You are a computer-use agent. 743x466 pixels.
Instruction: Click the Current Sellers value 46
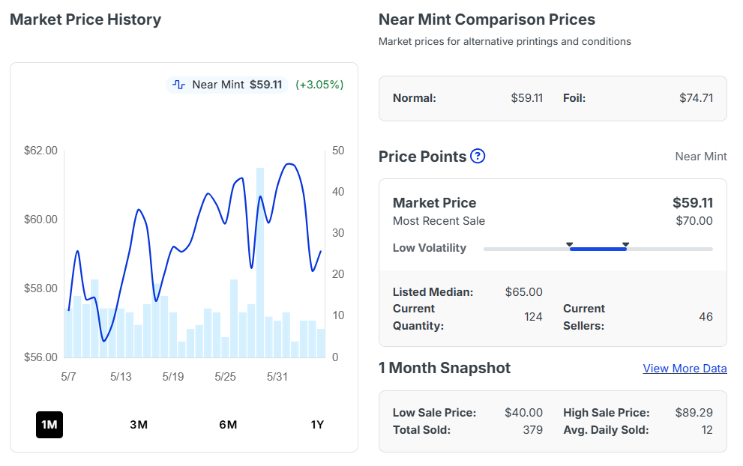[706, 317]
